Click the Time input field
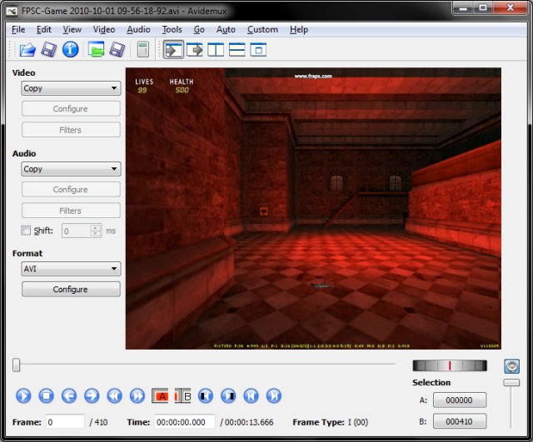 click(185, 422)
